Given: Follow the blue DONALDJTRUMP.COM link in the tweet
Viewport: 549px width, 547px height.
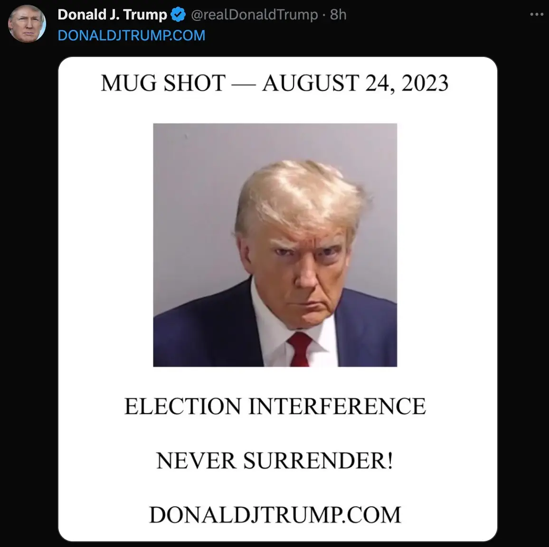Looking at the screenshot, I should (x=131, y=35).
